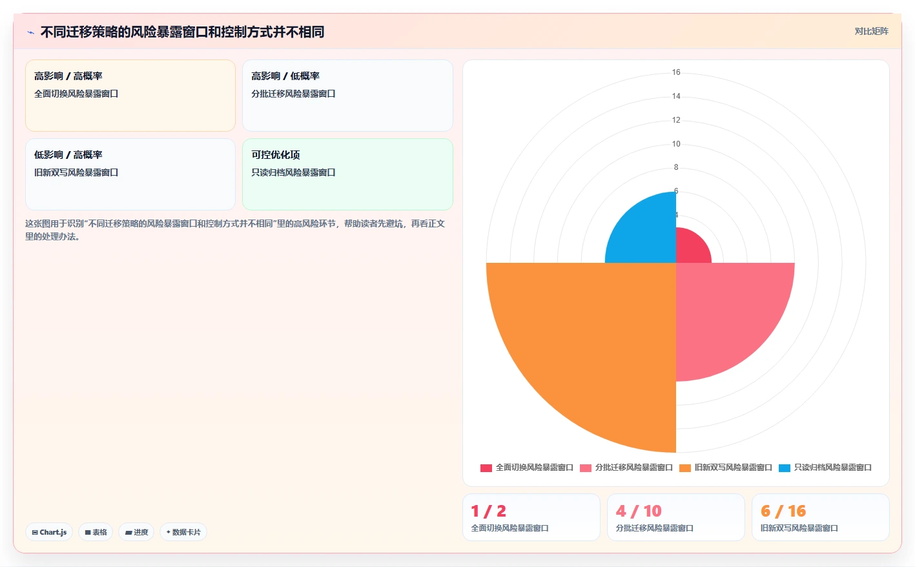Click the small red polar chart segment
The image size is (915, 567).
[x=691, y=248]
